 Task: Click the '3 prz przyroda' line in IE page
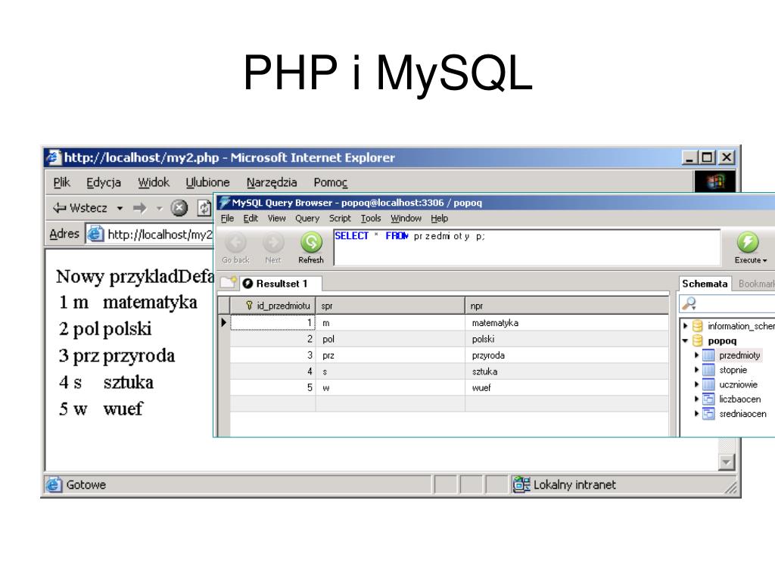pyautogui.click(x=117, y=356)
